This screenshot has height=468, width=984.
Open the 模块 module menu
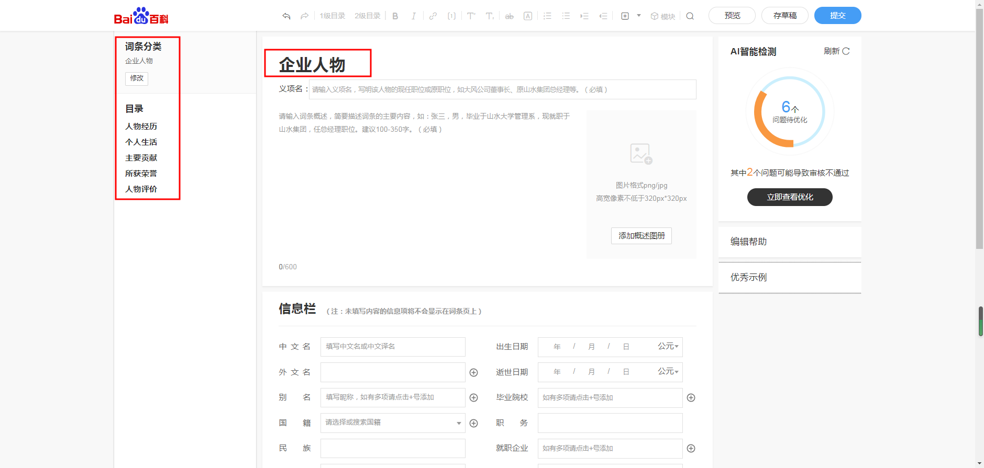[x=663, y=16]
